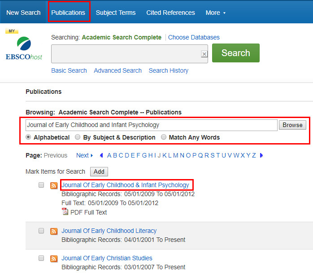Jump to publications starting with Z

(x=254, y=155)
